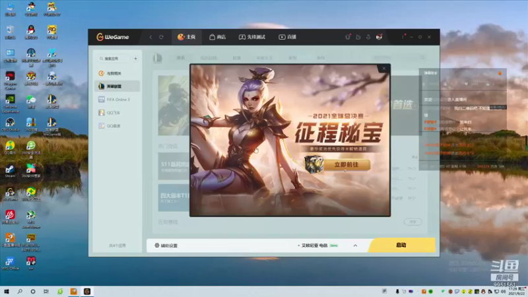The width and height of the screenshot is (528, 297).
Task: Select the 艾欧尼亚 电信 server entry
Action: (x=317, y=246)
